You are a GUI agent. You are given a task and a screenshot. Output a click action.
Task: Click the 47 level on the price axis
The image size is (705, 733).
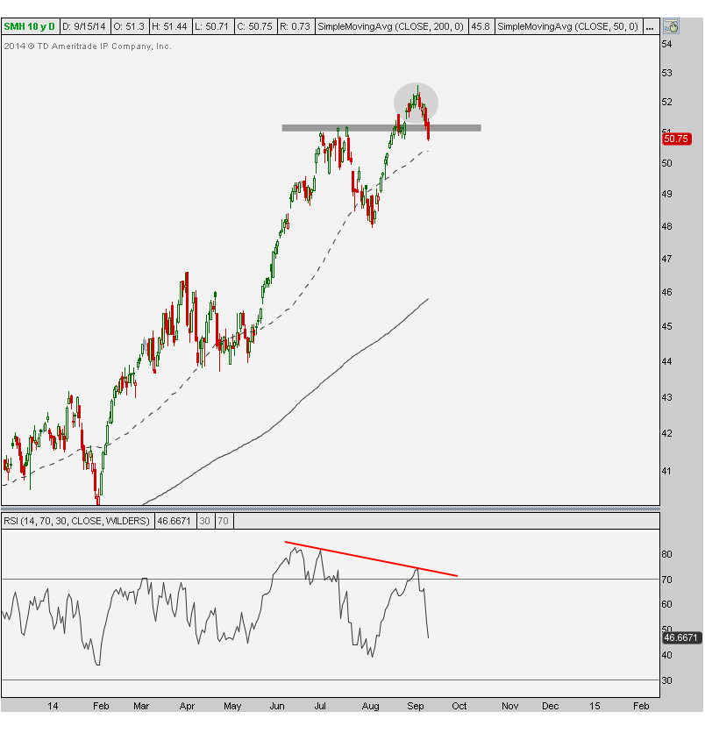pyautogui.click(x=666, y=259)
